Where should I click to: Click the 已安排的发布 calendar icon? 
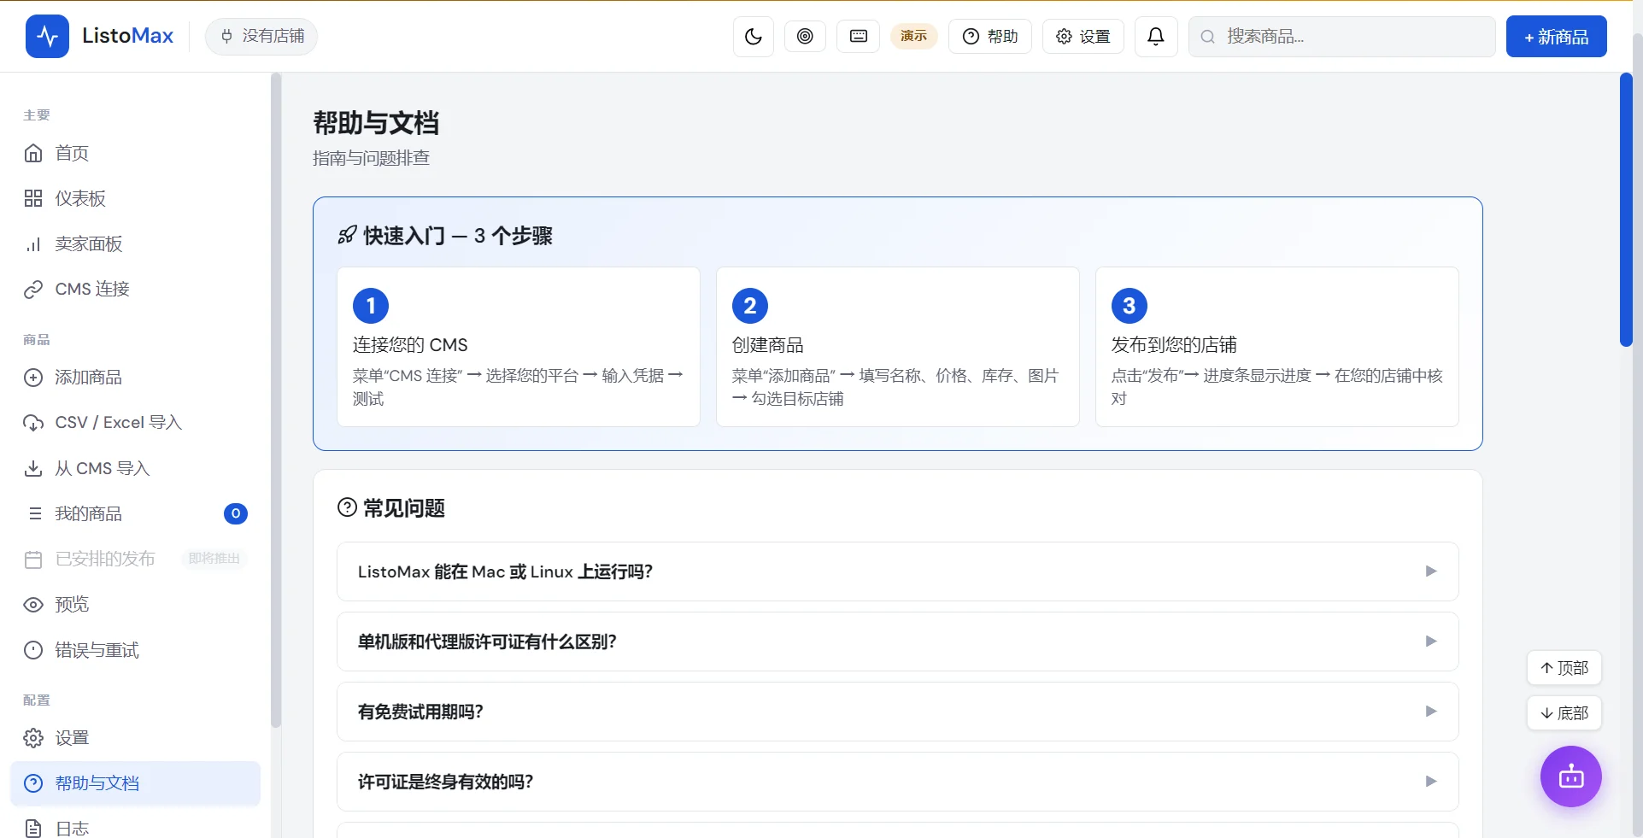pos(33,560)
